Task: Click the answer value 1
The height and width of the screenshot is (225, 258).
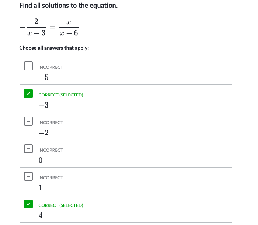Action: [41, 188]
